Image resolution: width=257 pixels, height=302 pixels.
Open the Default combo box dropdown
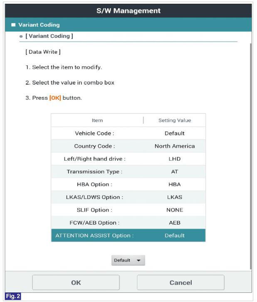pos(128,260)
